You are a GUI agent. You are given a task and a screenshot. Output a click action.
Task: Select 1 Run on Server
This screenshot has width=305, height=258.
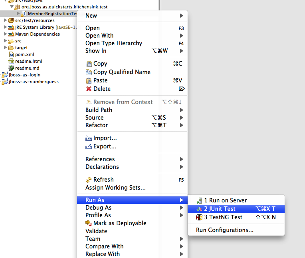click(236, 200)
